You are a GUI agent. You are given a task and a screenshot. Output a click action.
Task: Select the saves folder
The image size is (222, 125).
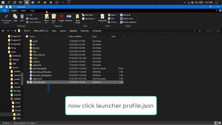(x=35, y=58)
